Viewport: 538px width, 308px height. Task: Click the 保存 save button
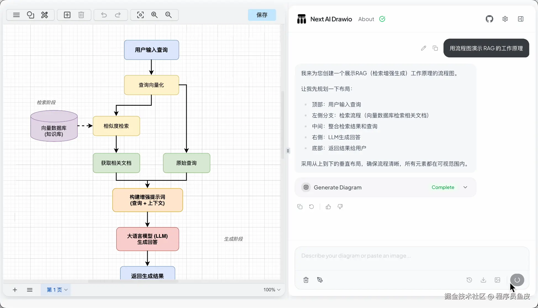pos(262,15)
